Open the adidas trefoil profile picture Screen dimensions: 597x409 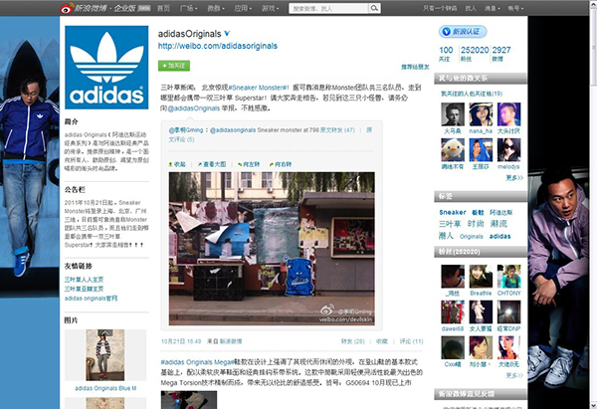coord(106,68)
